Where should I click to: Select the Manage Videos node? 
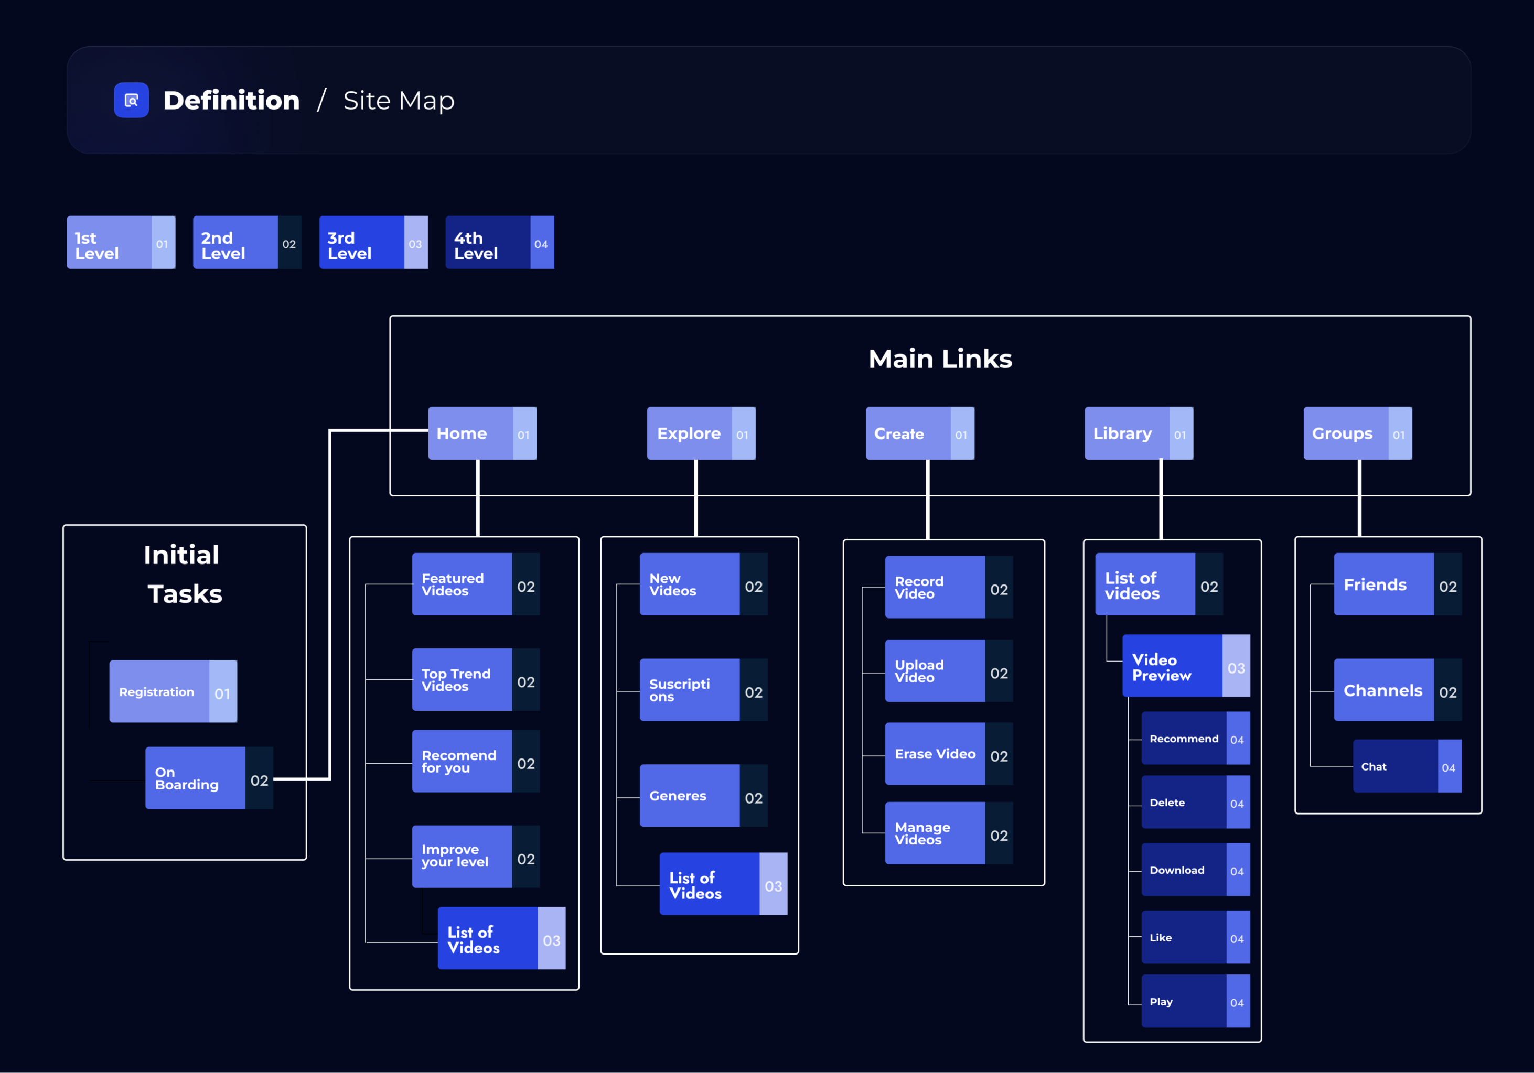click(x=948, y=833)
